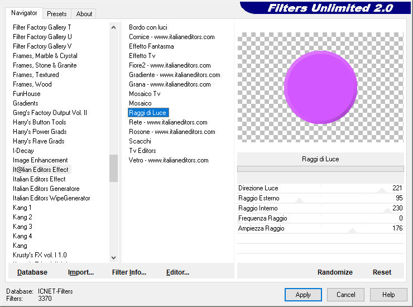Viewport: 413px width, 307px height.
Task: Choose Rete - www.italianeditors.com filter
Action: click(168, 122)
